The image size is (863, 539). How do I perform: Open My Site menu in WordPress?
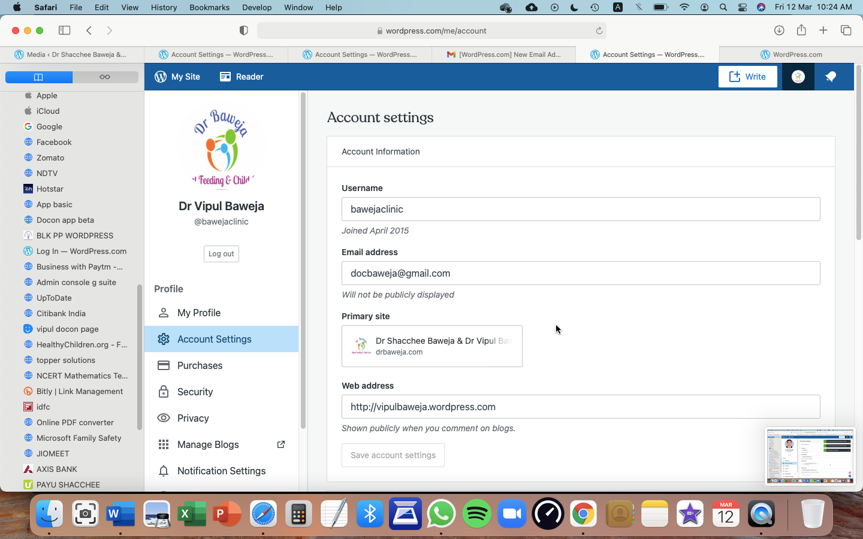pyautogui.click(x=177, y=77)
